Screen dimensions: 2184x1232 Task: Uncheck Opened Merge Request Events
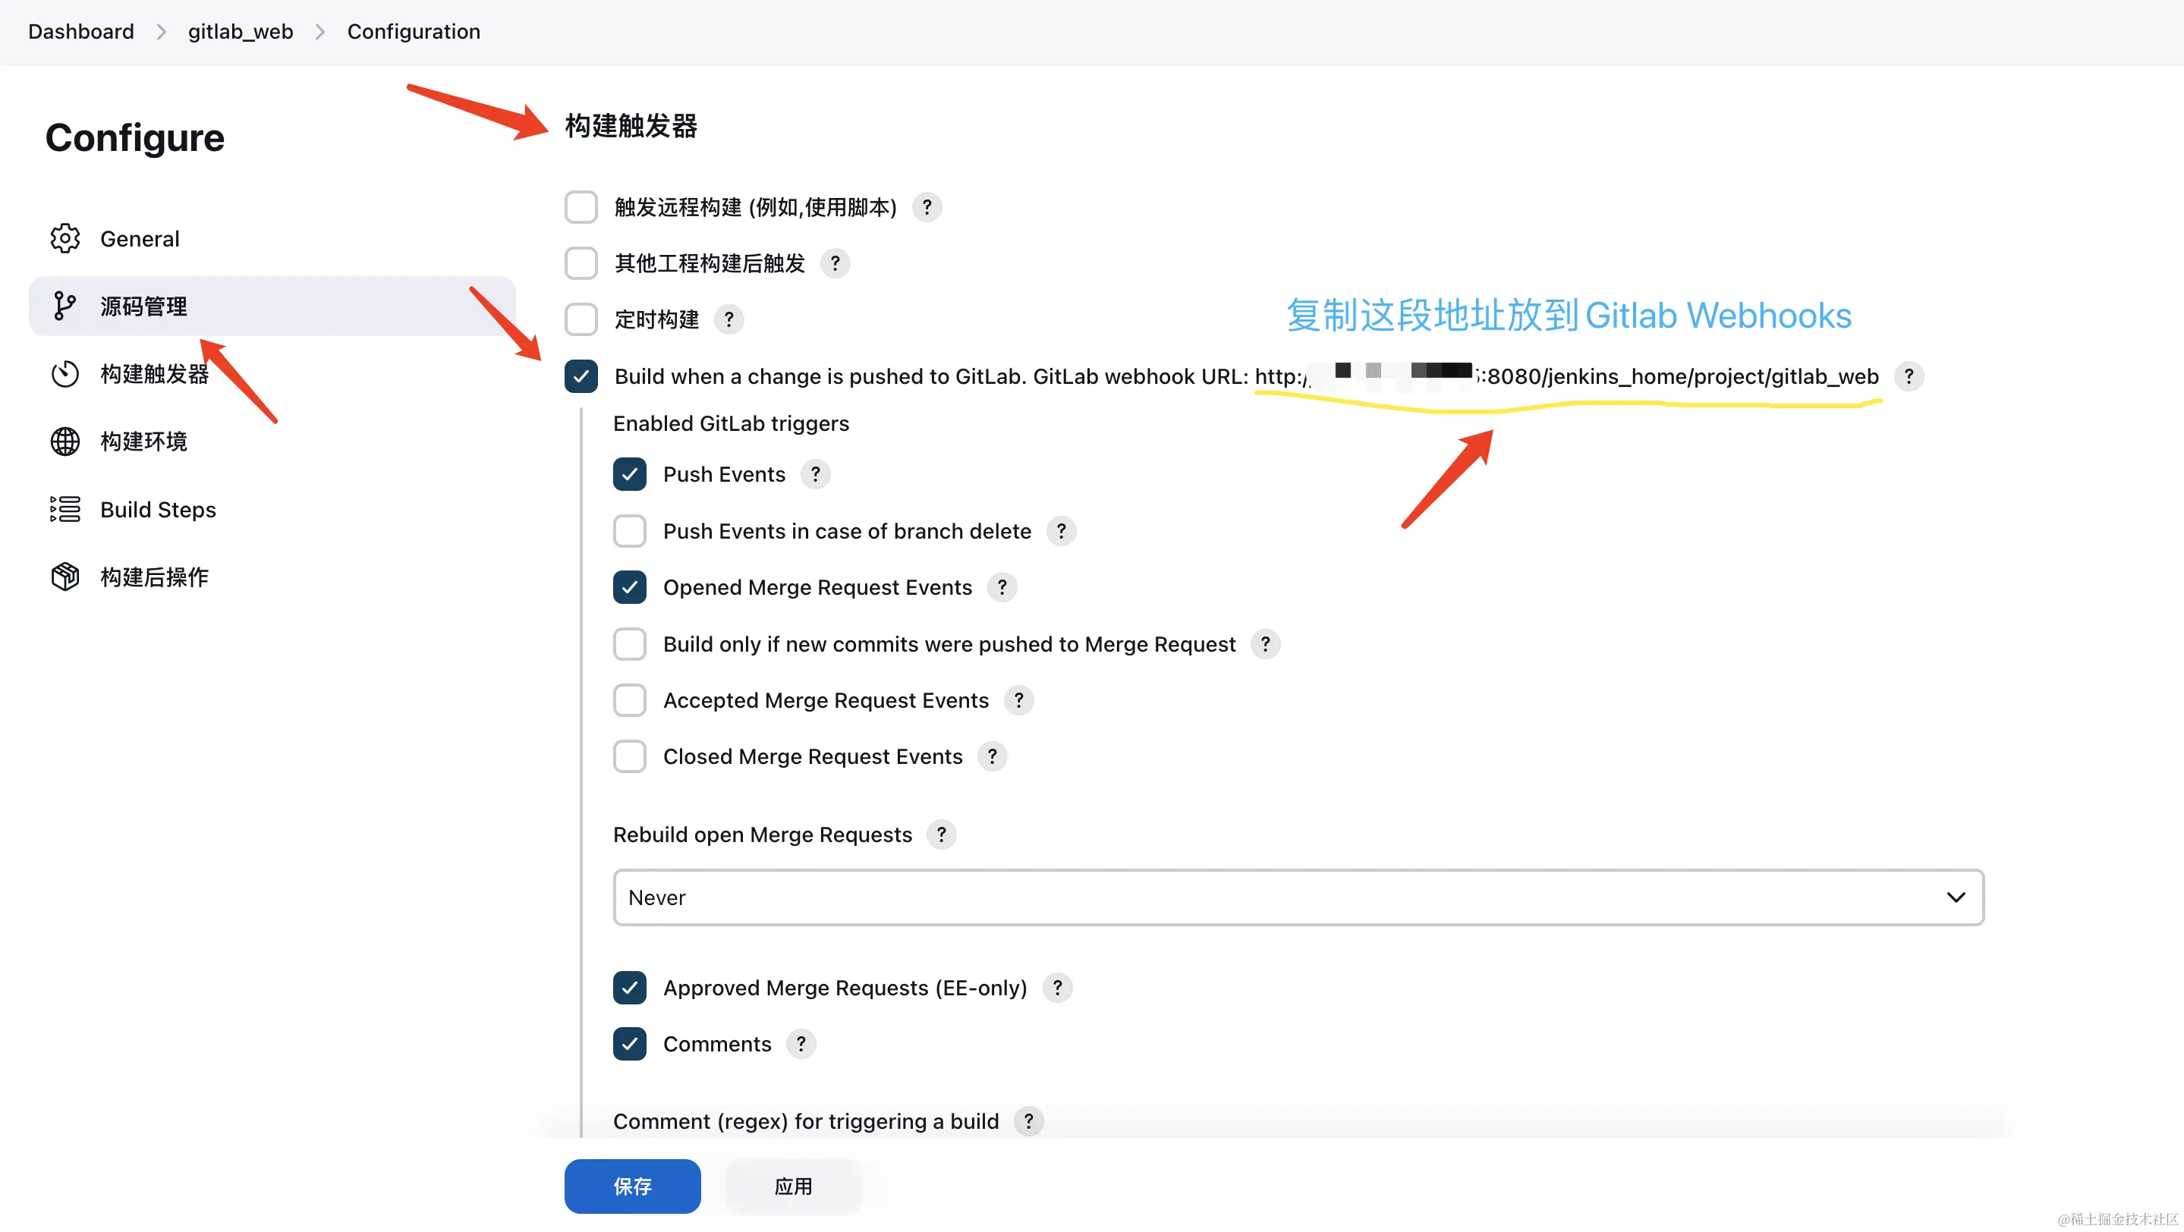pyautogui.click(x=629, y=587)
